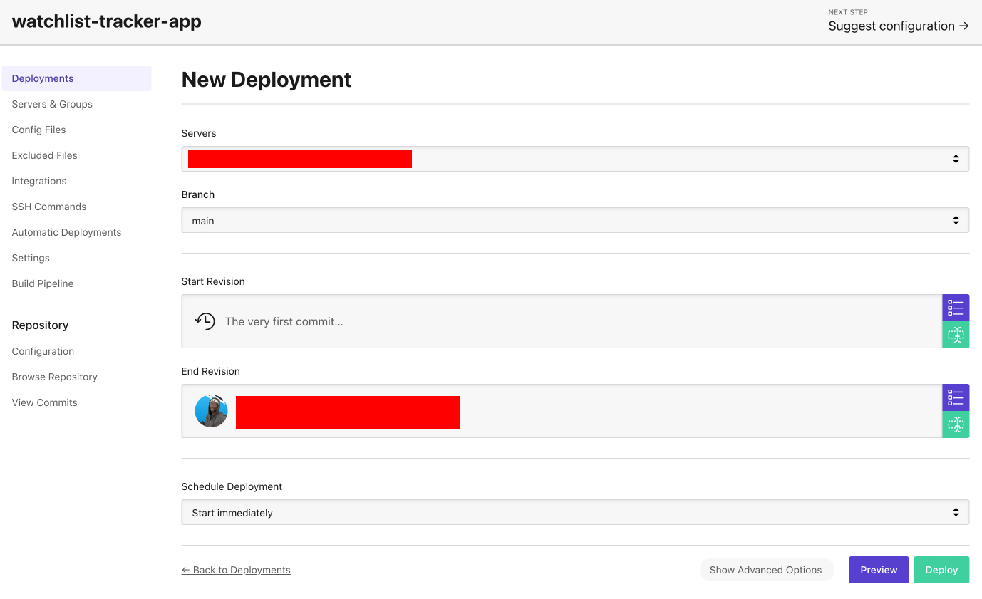Screen dimensions: 982x599
Task: Click the Deploy button
Action: [x=941, y=570]
